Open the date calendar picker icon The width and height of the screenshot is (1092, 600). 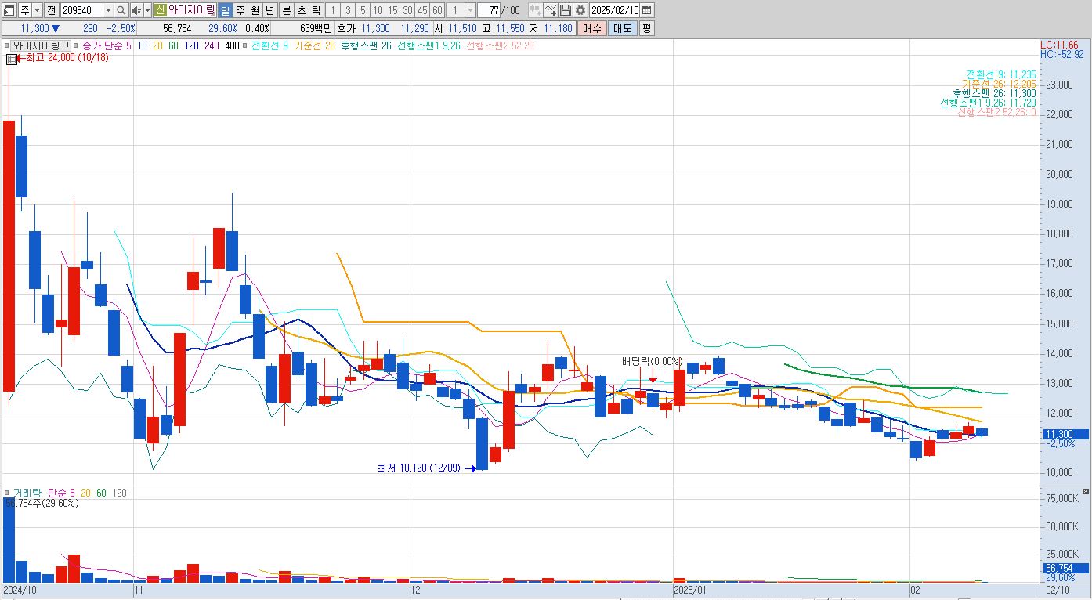pyautogui.click(x=647, y=10)
